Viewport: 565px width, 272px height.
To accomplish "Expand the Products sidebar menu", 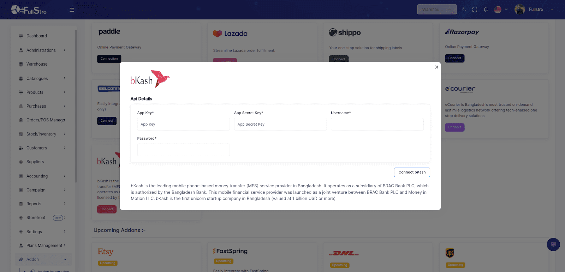I will click(x=42, y=92).
